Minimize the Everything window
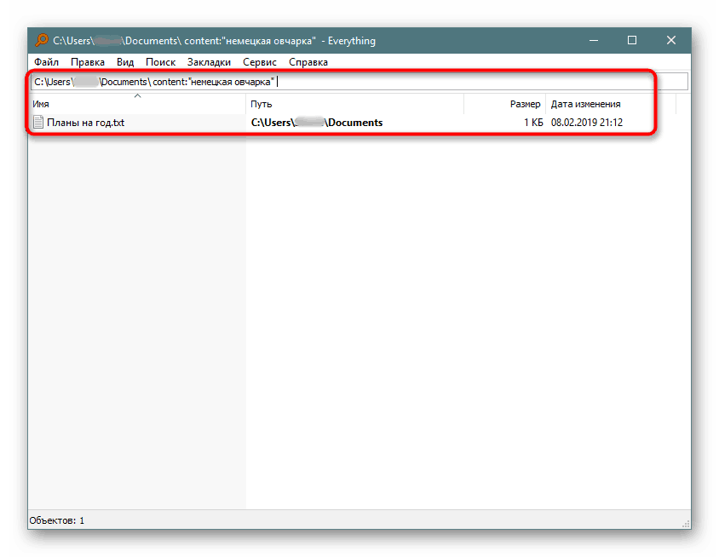 tap(594, 40)
